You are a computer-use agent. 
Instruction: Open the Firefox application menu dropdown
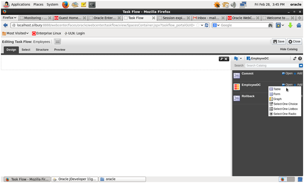[9, 18]
